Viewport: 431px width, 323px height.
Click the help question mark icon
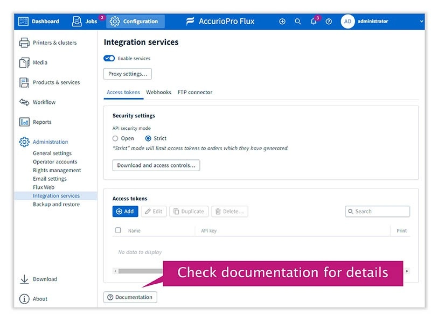(329, 22)
